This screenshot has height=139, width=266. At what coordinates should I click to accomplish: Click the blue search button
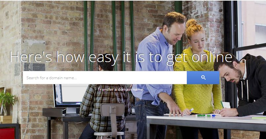tap(203, 78)
